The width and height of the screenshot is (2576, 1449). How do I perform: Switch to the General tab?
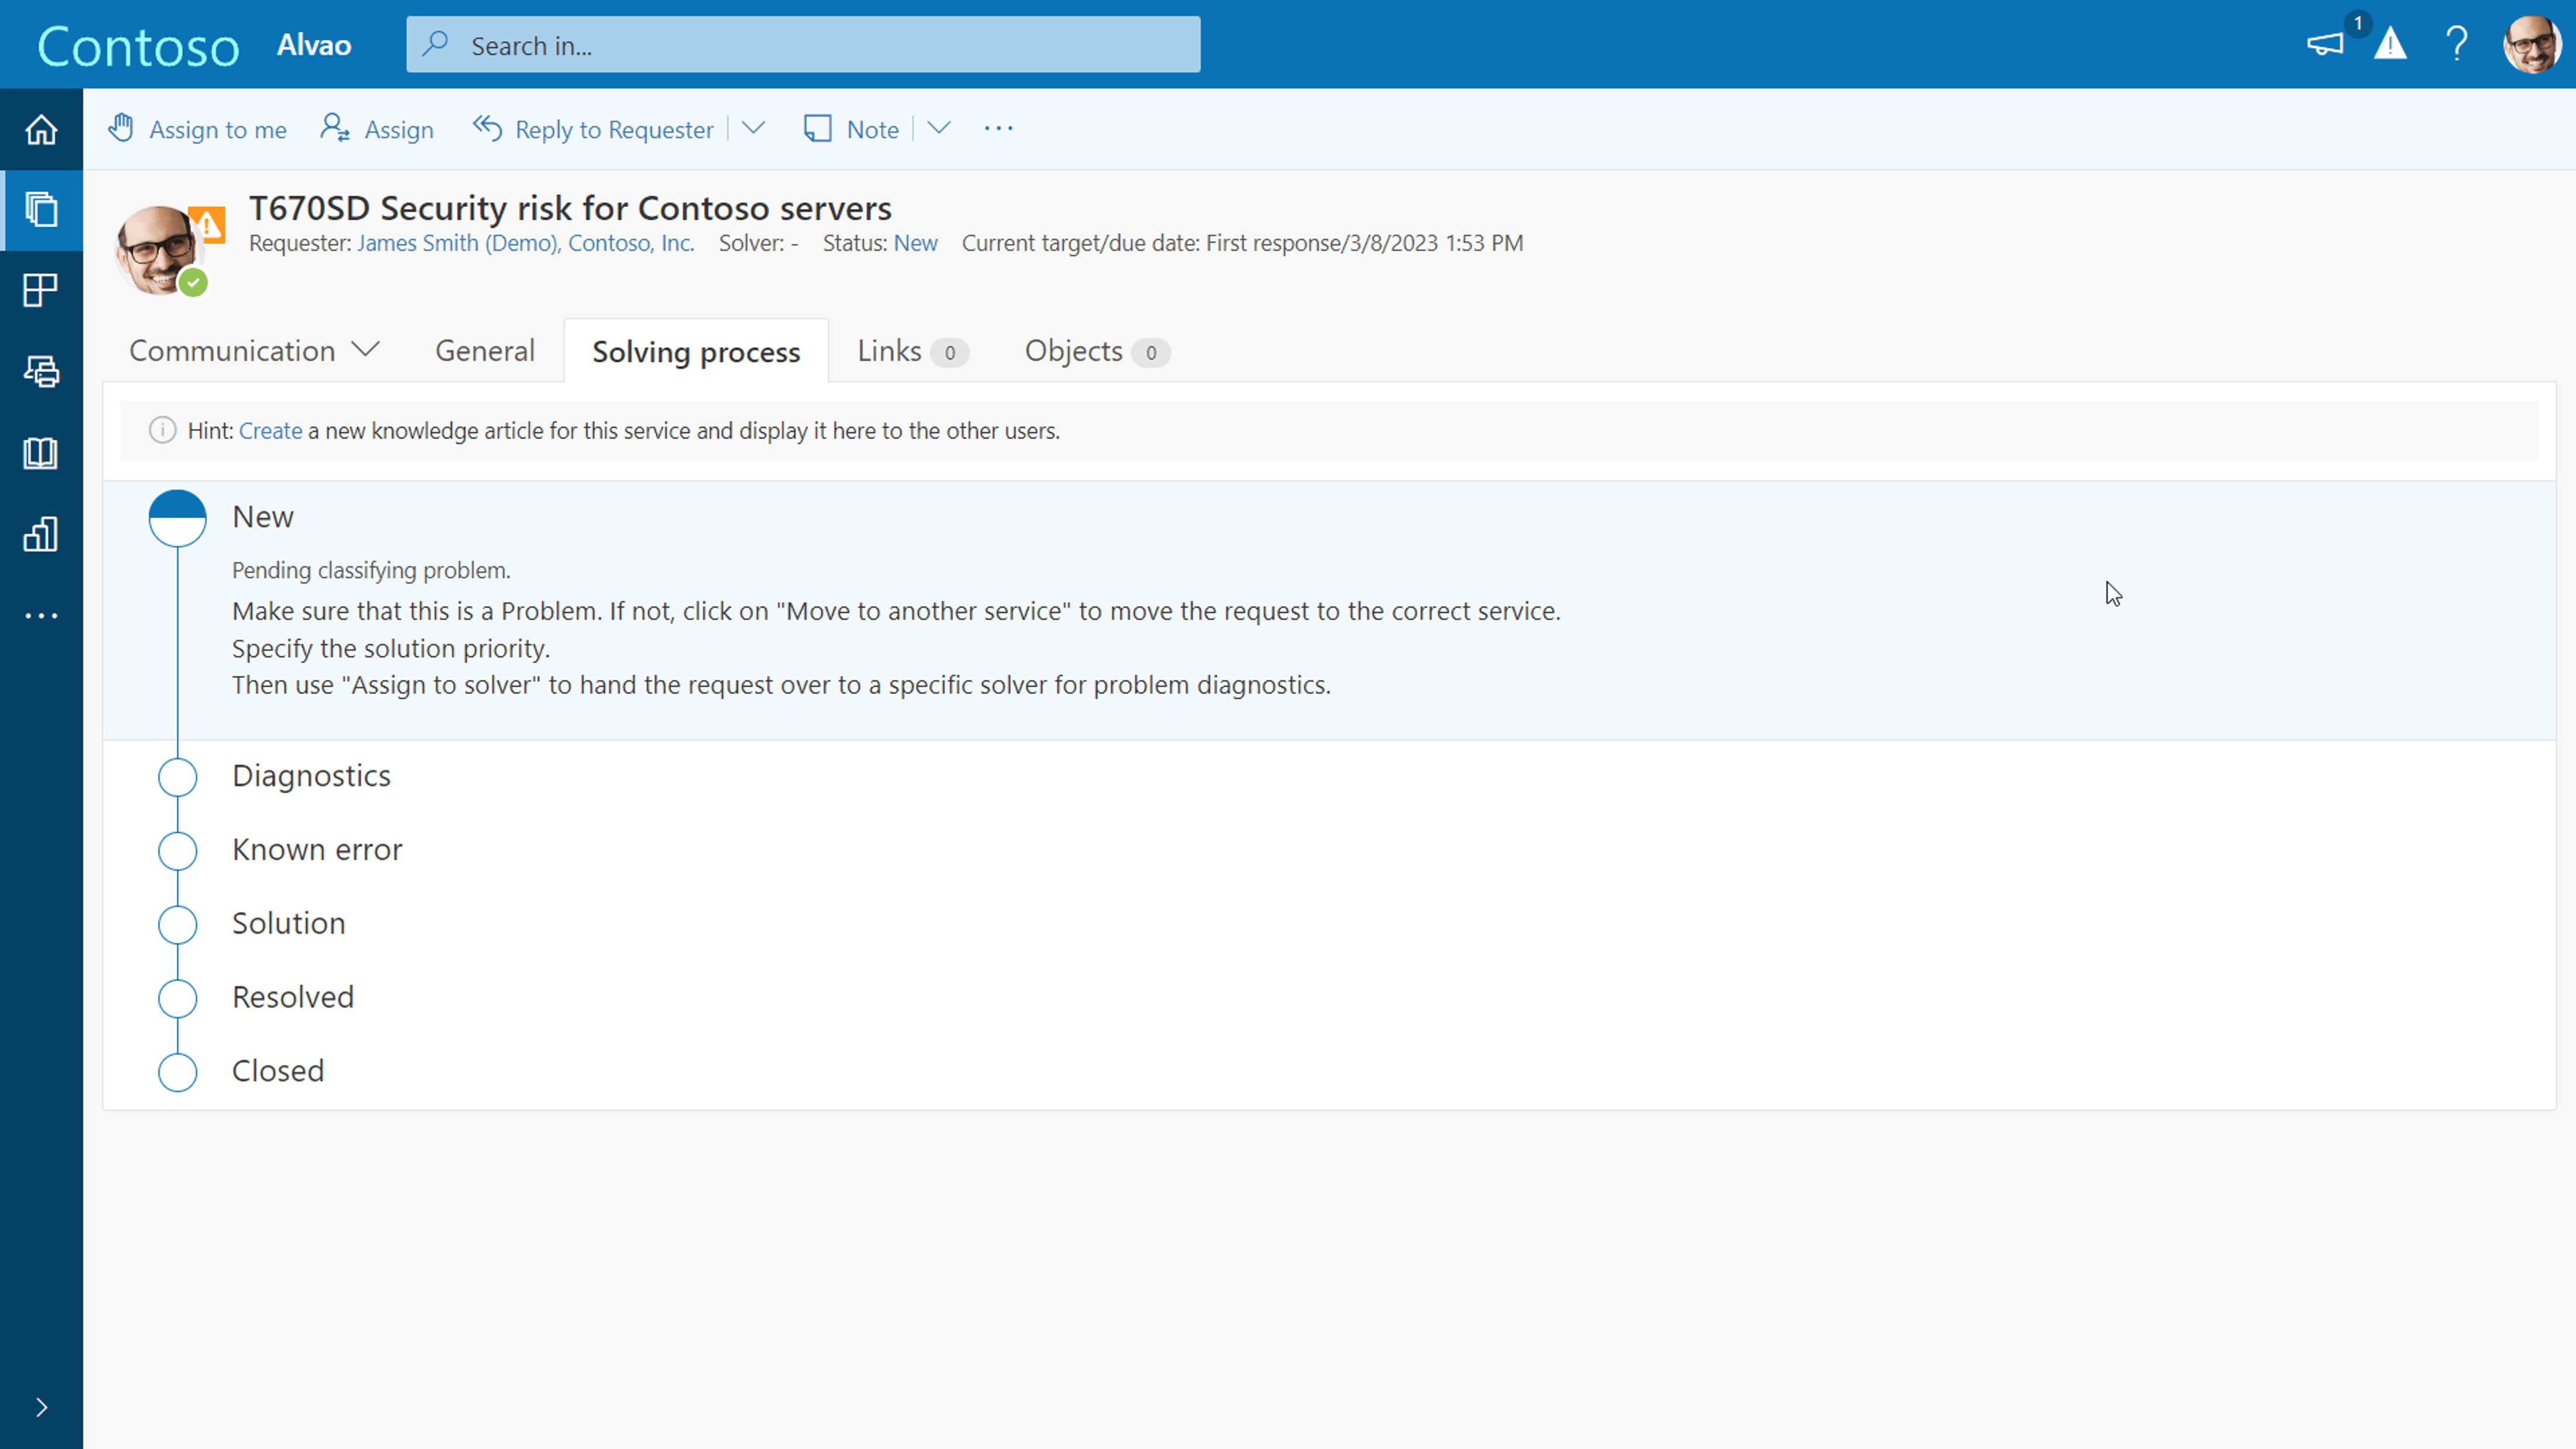tap(485, 350)
